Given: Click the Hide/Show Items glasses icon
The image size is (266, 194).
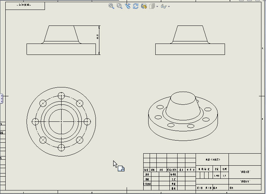Looking at the screenshot, I should pos(163,6).
